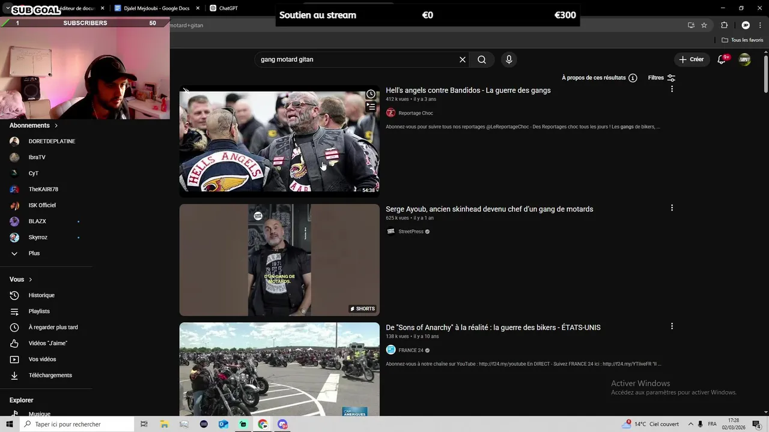Open the Windows notification center
The height and width of the screenshot is (432, 769).
pos(756,424)
